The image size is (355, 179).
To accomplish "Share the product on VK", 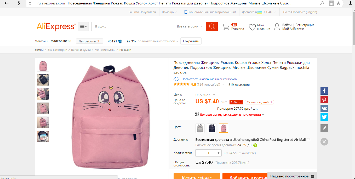I will (x=324, y=108).
